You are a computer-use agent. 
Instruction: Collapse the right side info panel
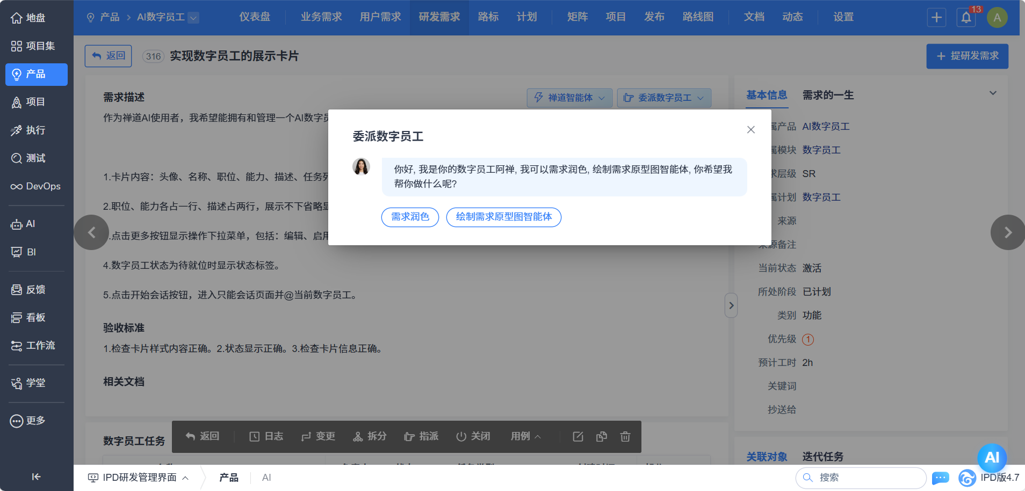click(x=731, y=305)
